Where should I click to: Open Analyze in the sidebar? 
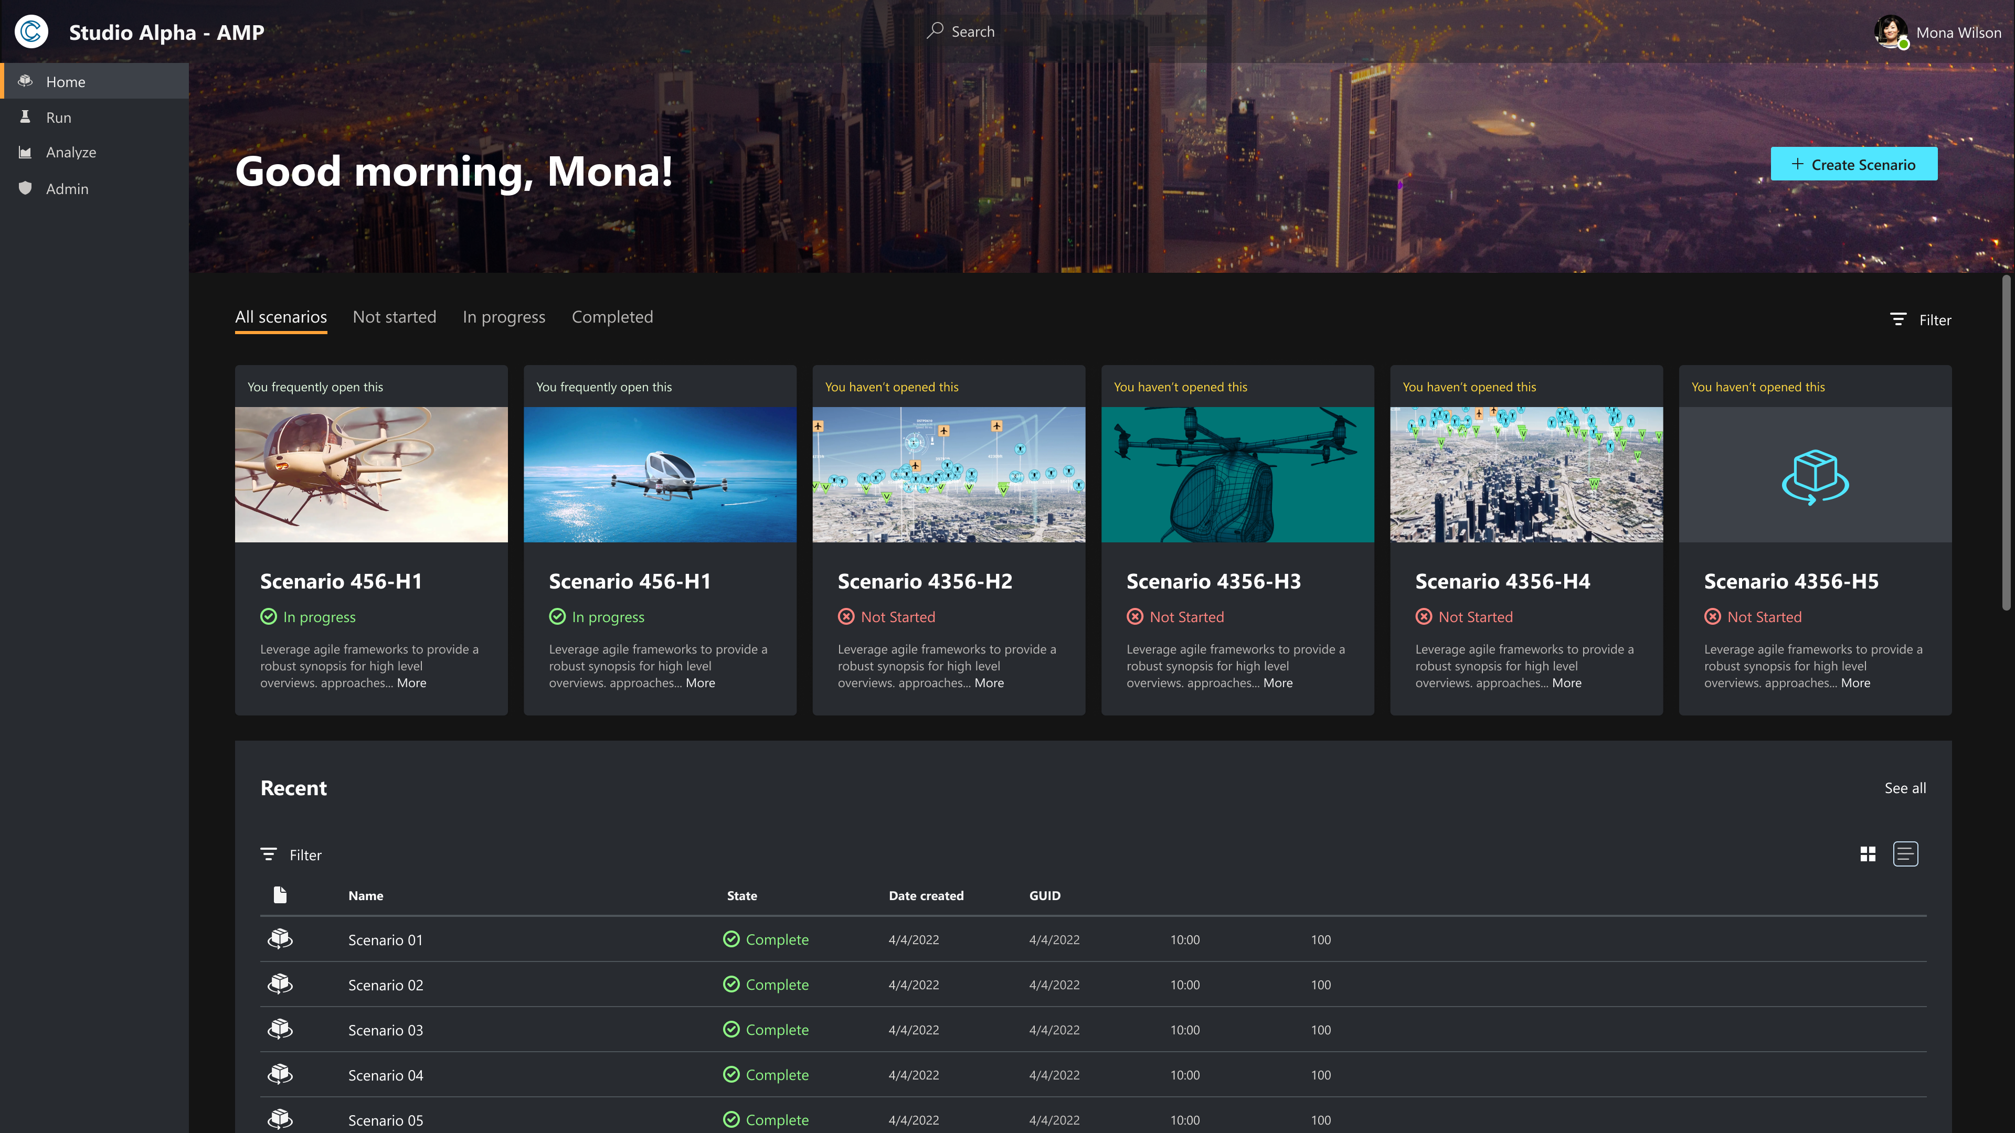tap(94, 153)
